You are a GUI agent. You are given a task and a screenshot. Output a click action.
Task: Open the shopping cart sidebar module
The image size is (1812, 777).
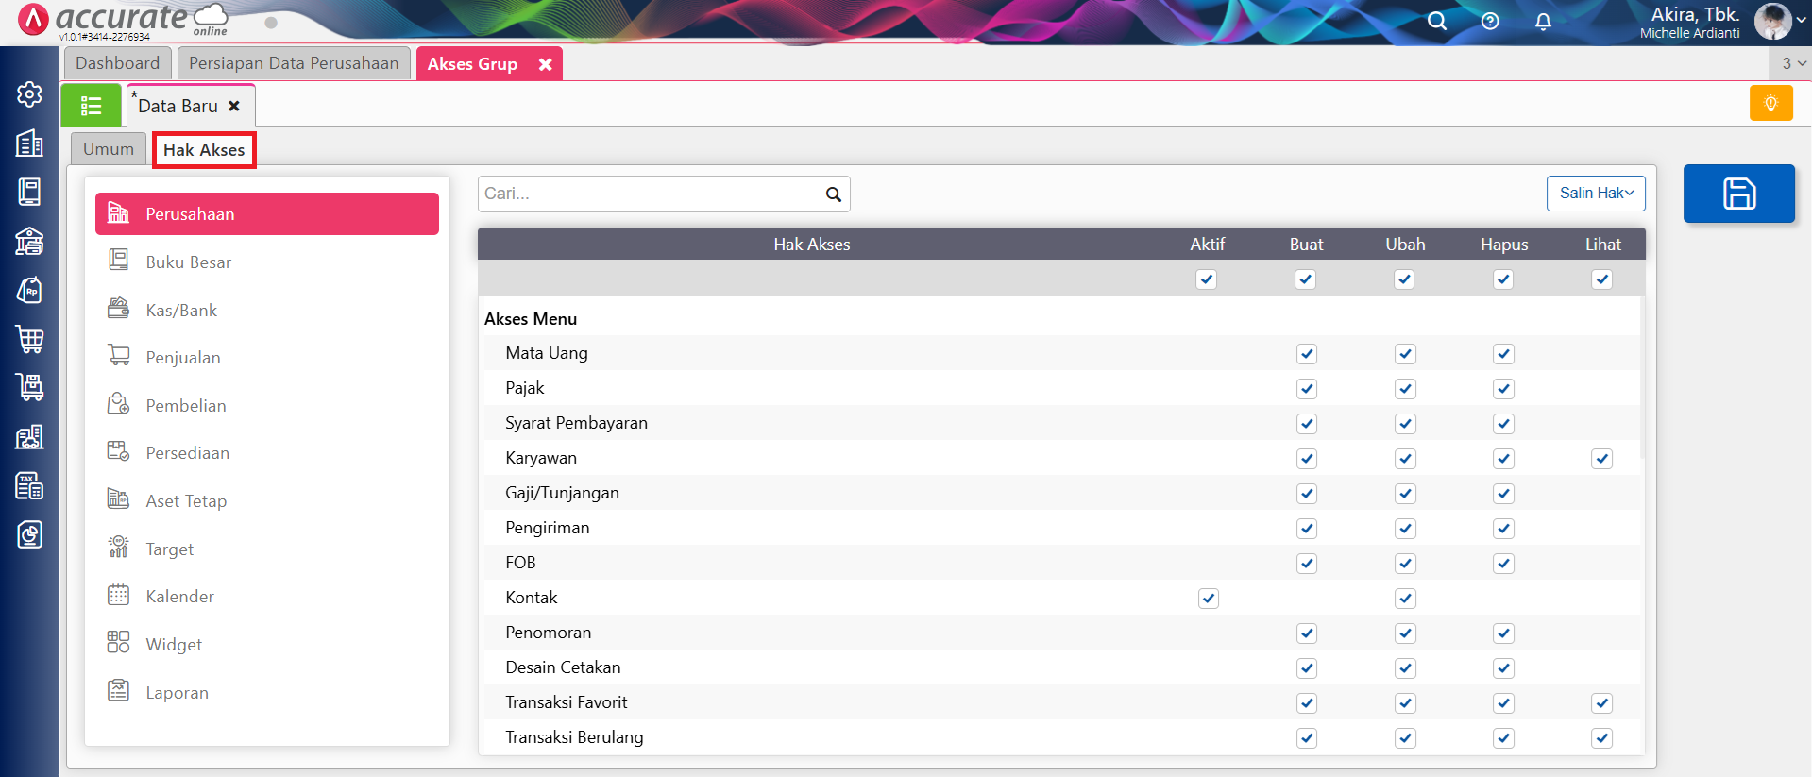coord(29,338)
